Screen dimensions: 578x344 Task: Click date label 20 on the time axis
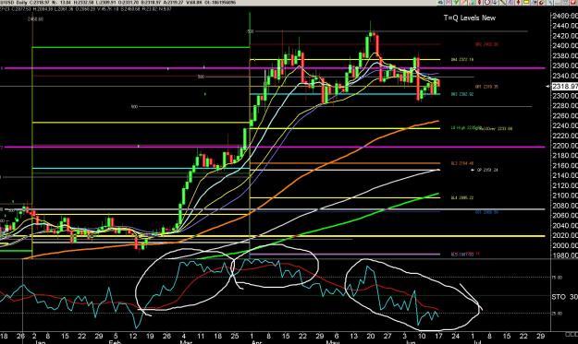[x=371, y=336]
